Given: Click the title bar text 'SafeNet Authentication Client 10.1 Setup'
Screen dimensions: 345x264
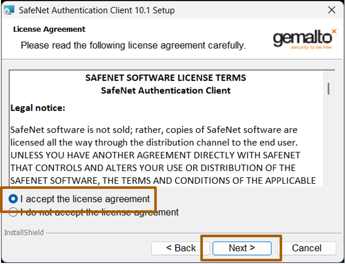Looking at the screenshot, I should click(x=97, y=10).
